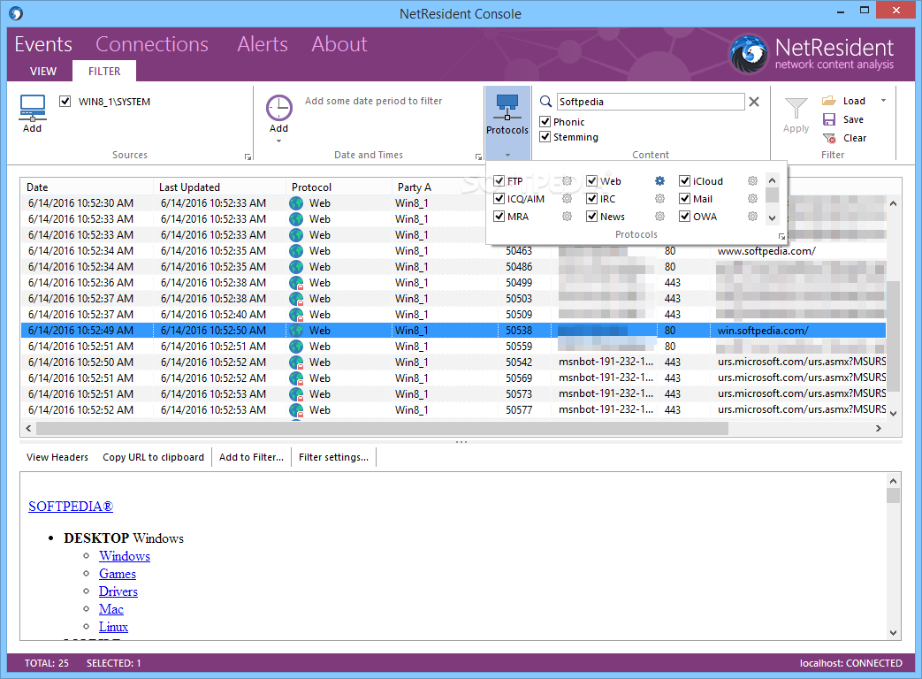Open the Alerts section

(263, 44)
